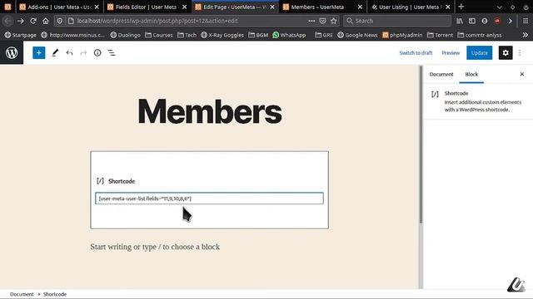This screenshot has height=299, width=533.
Task: Click the browser Search box
Action: click(397, 21)
